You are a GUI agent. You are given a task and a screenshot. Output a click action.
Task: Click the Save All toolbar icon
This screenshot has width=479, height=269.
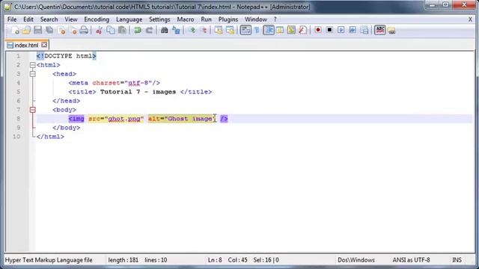(x=49, y=30)
